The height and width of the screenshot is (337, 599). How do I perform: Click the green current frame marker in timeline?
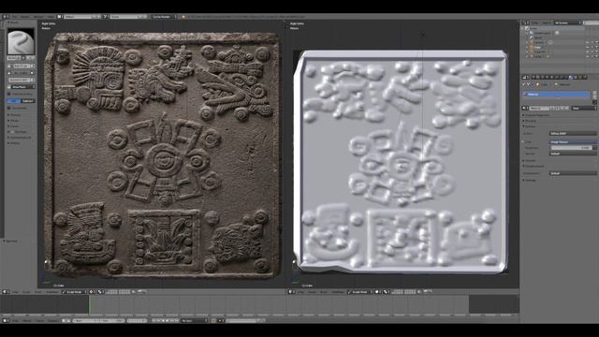coord(90,304)
